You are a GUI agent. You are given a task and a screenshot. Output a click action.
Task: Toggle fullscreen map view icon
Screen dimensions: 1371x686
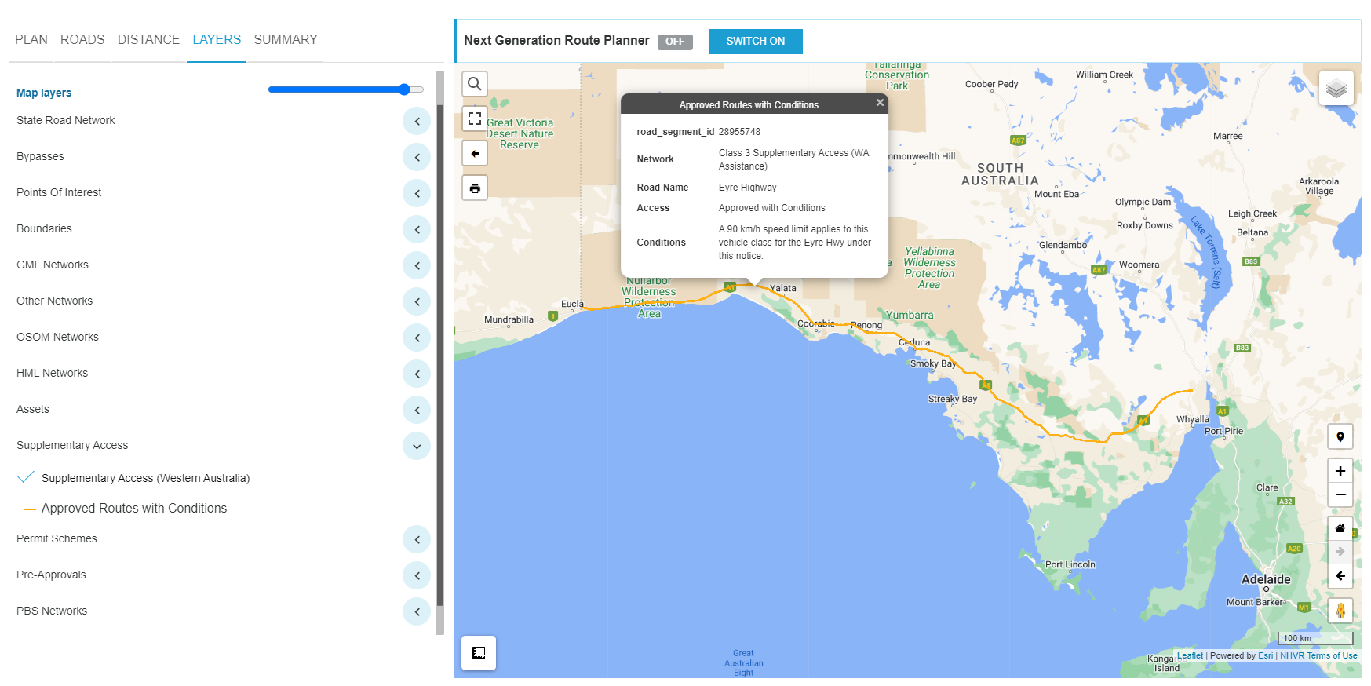click(x=474, y=119)
